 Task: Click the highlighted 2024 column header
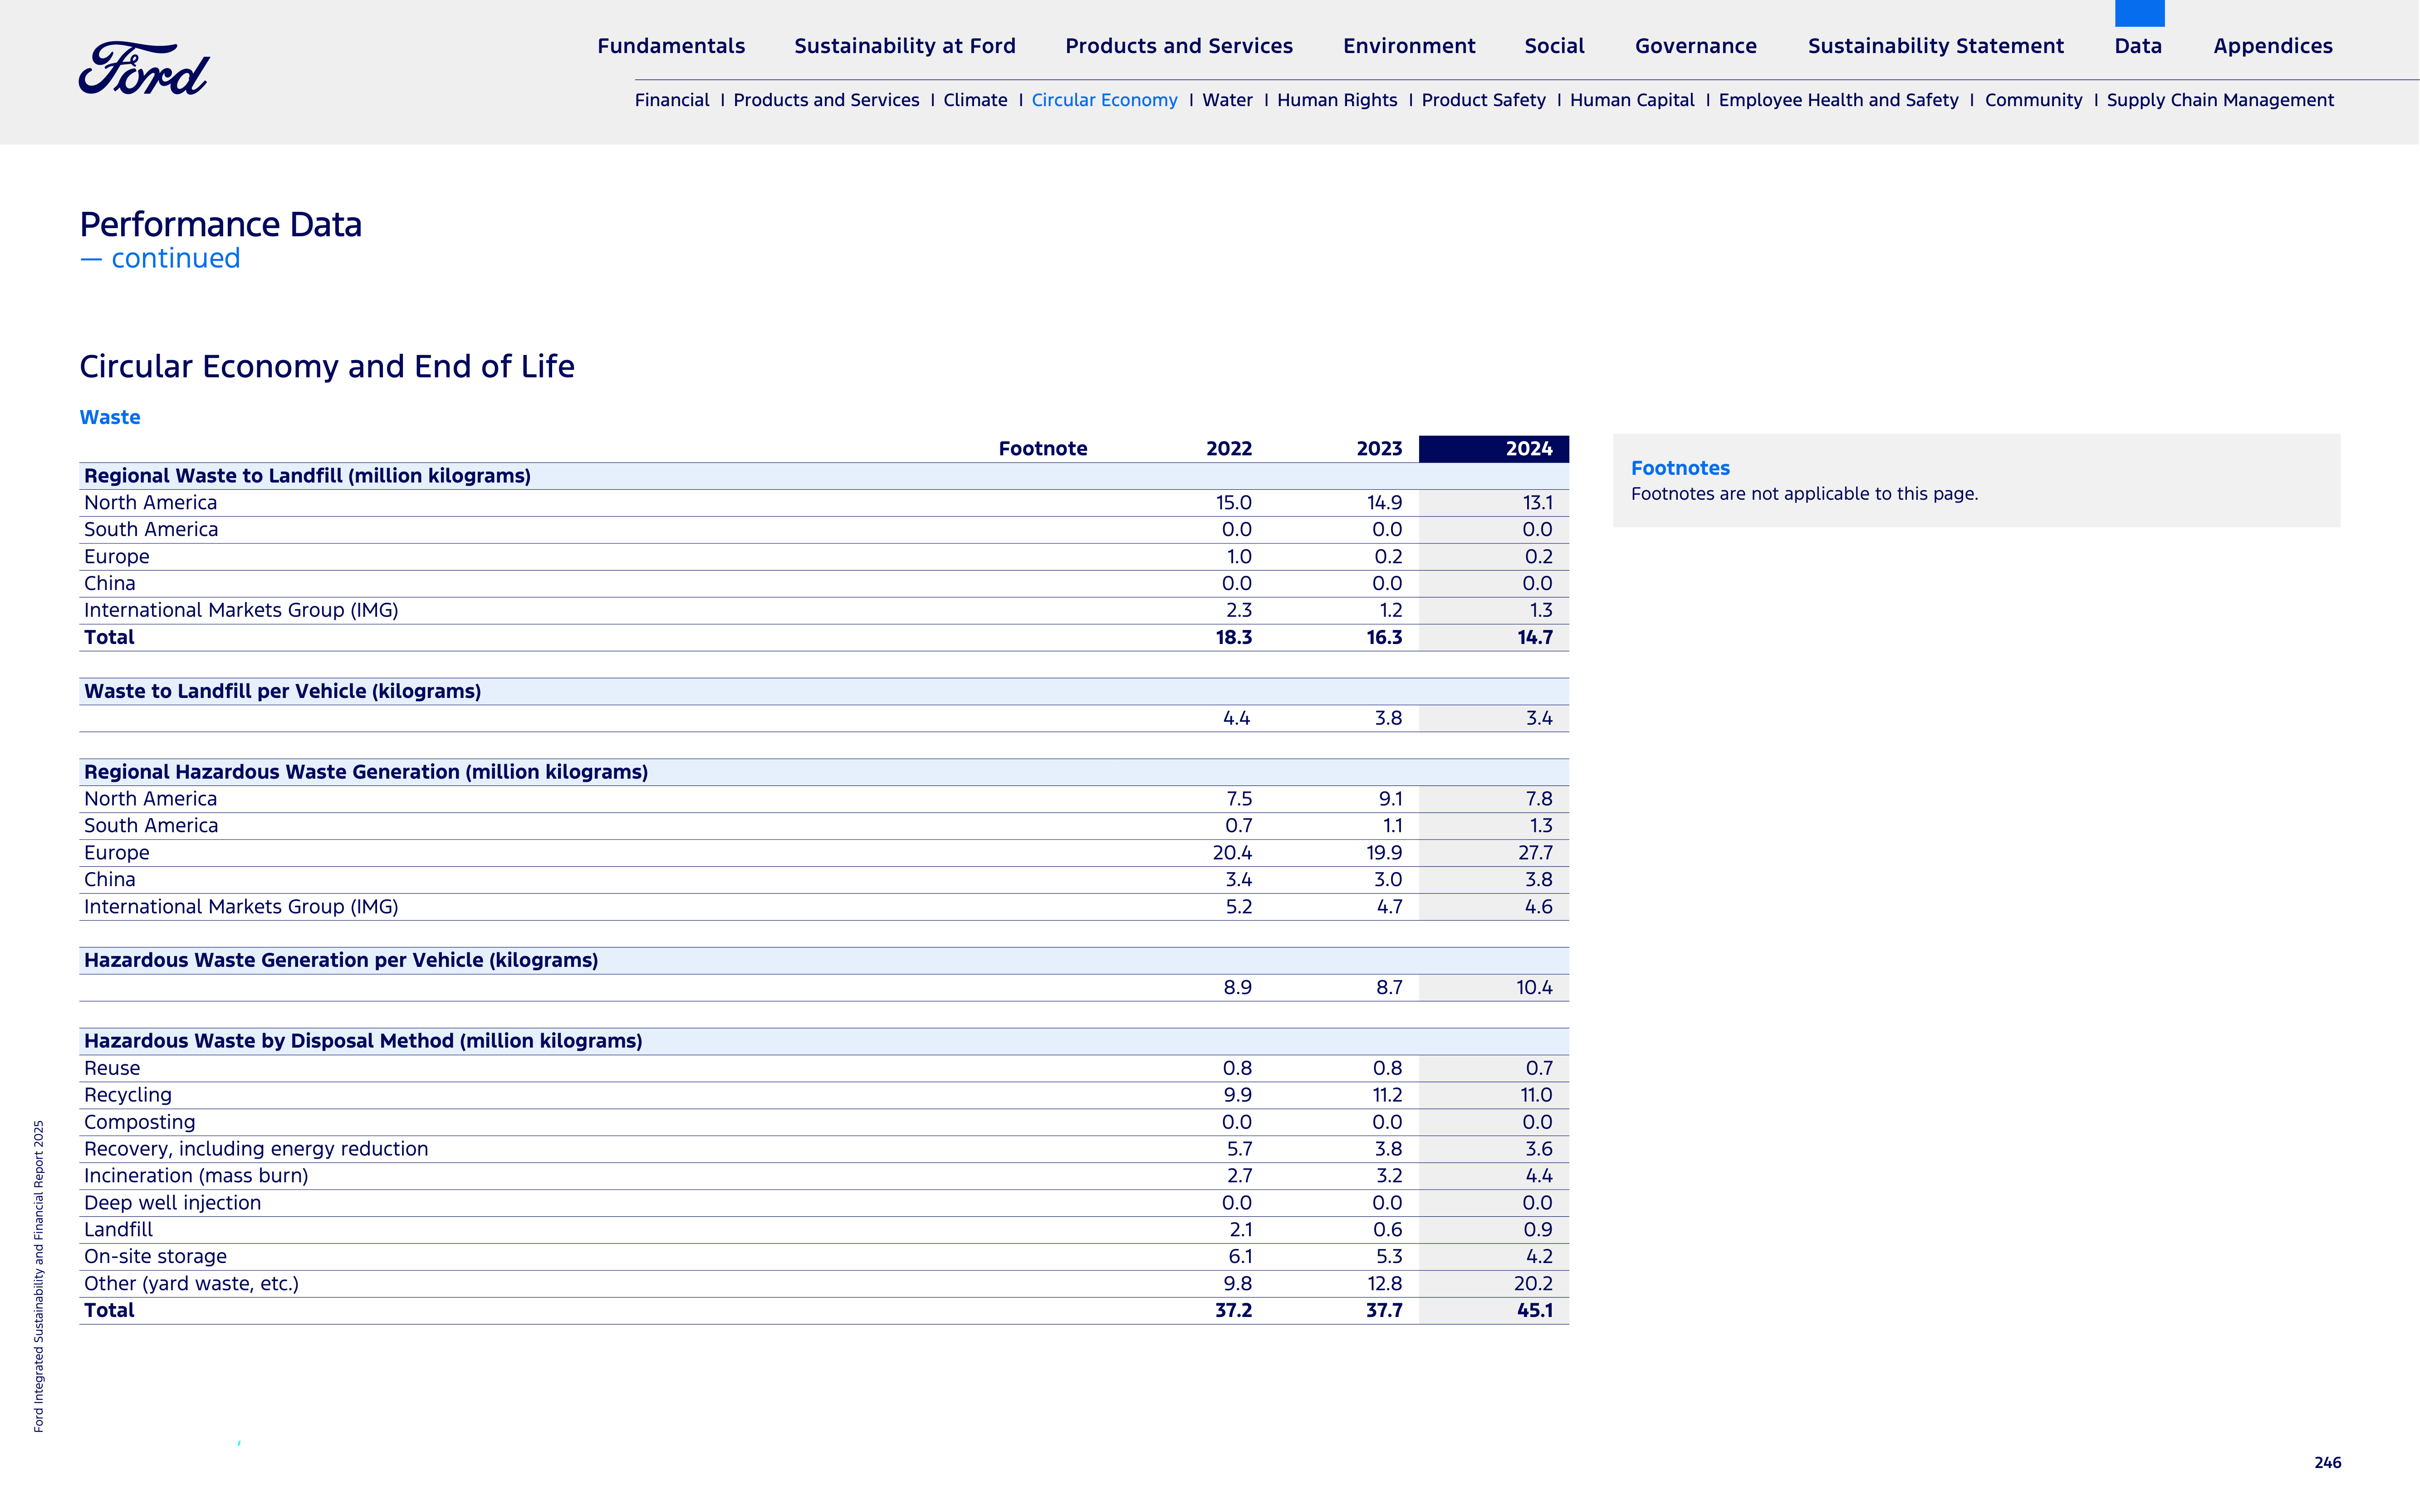pyautogui.click(x=1494, y=449)
